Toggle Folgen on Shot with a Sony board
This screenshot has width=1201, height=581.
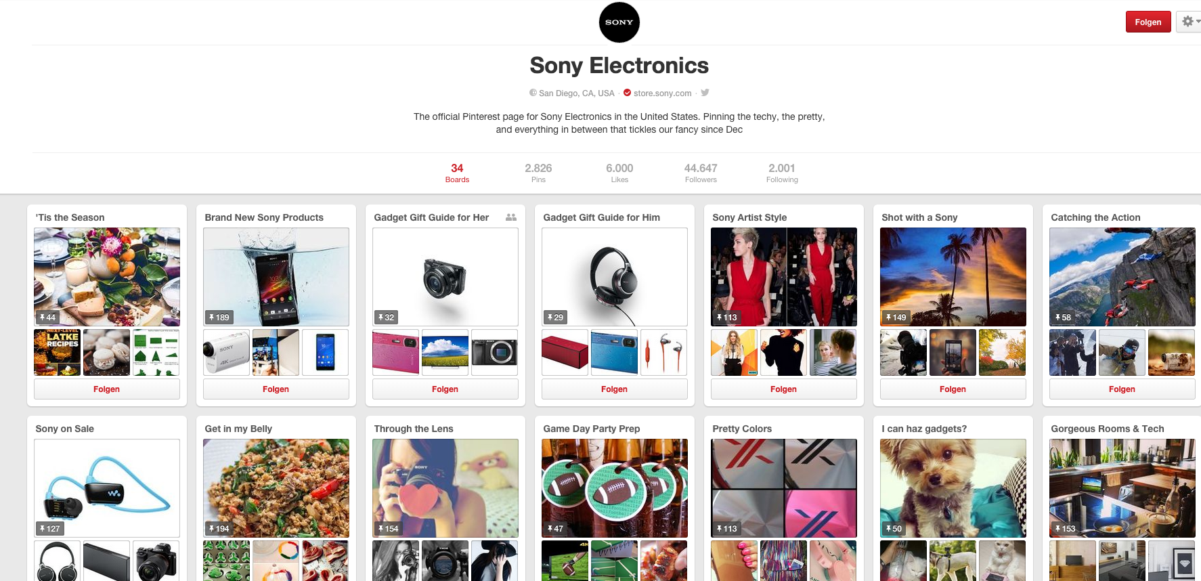click(x=953, y=389)
